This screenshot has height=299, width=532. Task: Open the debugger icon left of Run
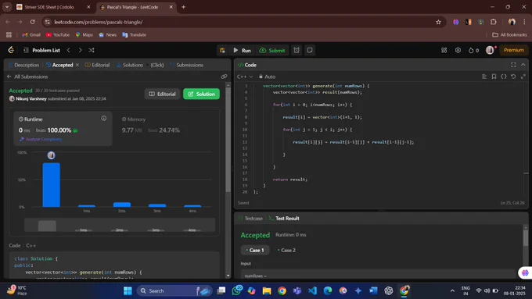click(x=222, y=51)
